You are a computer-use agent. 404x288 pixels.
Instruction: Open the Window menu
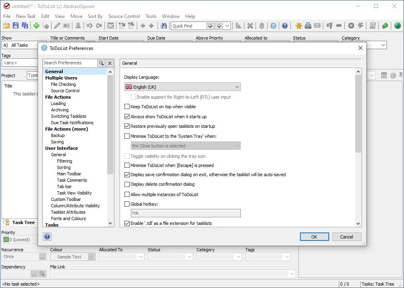click(170, 16)
